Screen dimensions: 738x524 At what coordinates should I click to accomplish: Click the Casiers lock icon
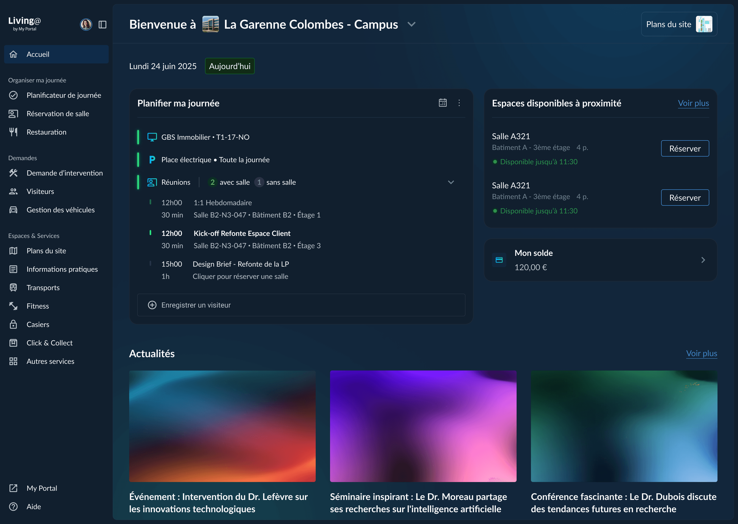[13, 324]
